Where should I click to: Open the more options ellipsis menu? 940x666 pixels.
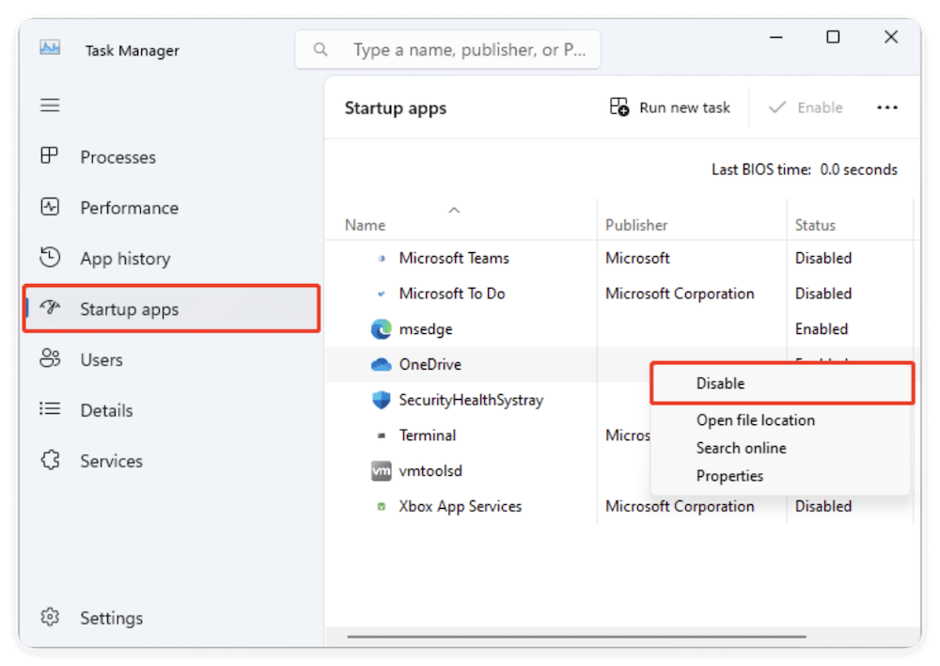pyautogui.click(x=886, y=107)
